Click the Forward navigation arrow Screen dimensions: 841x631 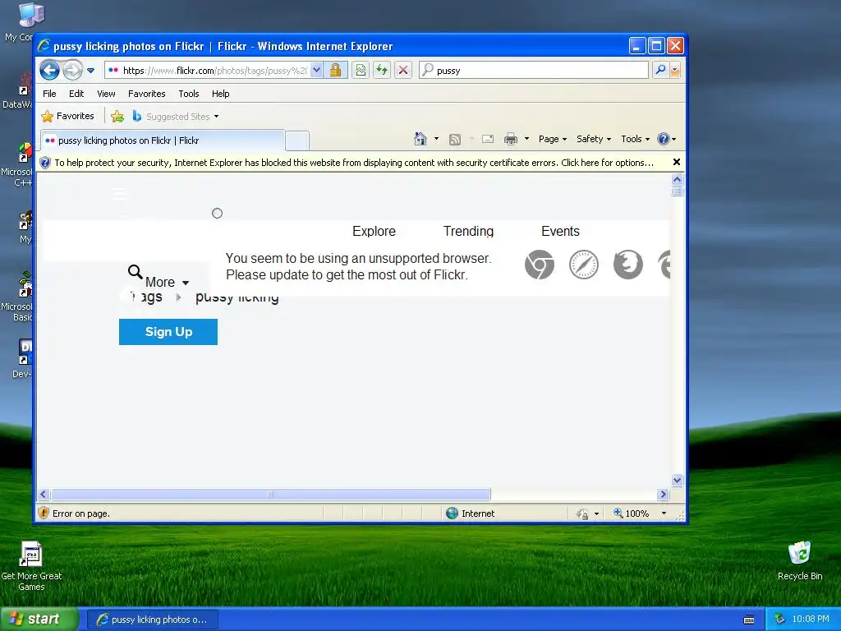(72, 71)
